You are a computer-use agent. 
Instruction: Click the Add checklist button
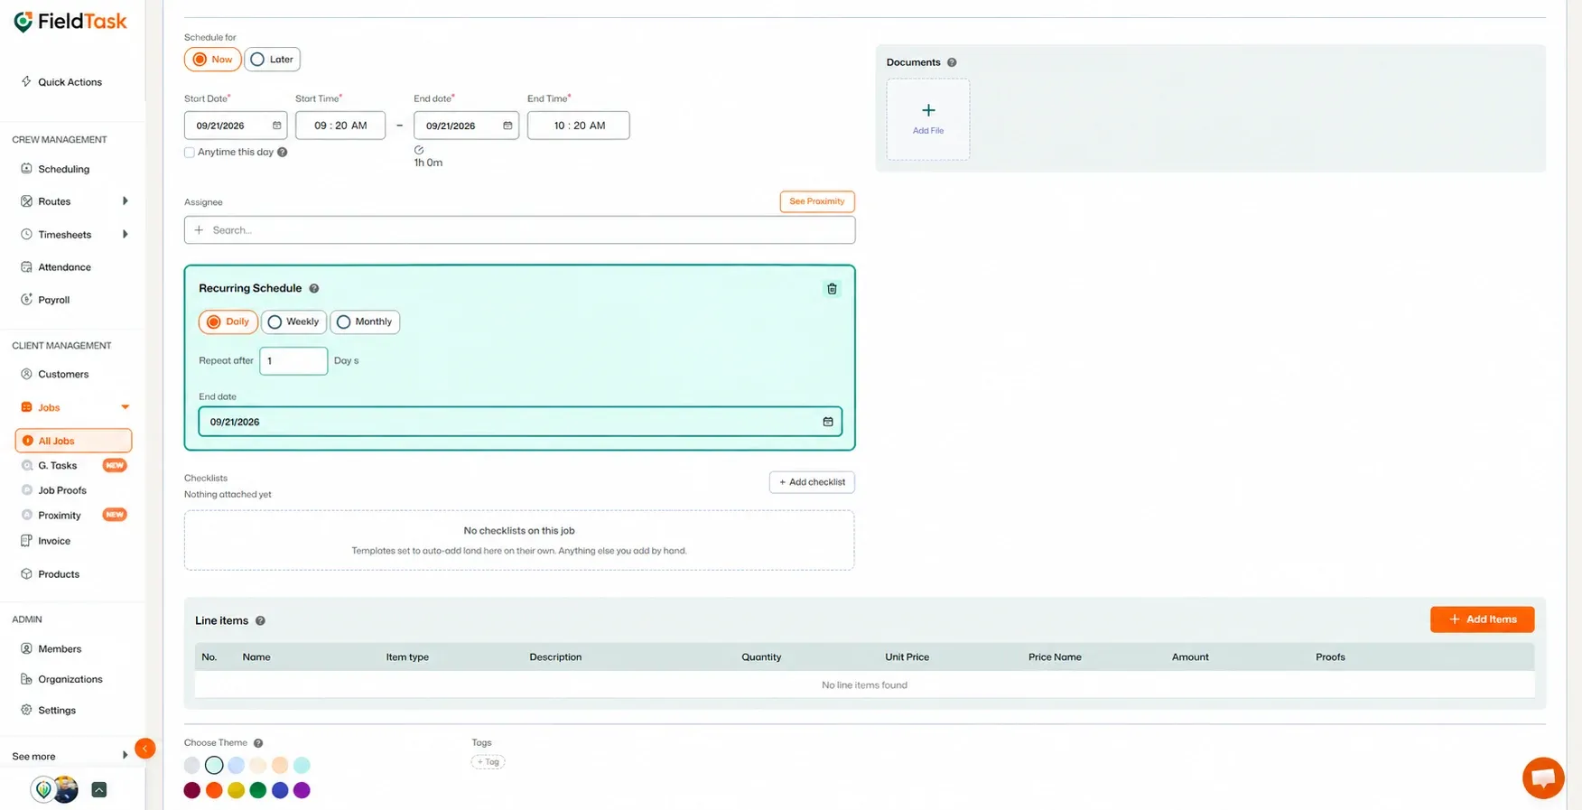click(812, 482)
